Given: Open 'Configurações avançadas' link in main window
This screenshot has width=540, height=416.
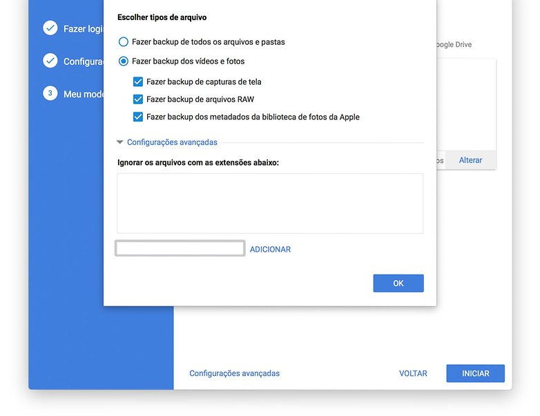Looking at the screenshot, I should tap(234, 373).
